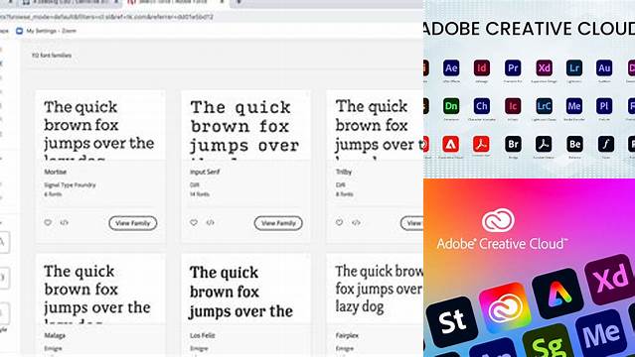Open the Lightroom (Lr) icon
This screenshot has width=635, height=357.
tap(574, 68)
